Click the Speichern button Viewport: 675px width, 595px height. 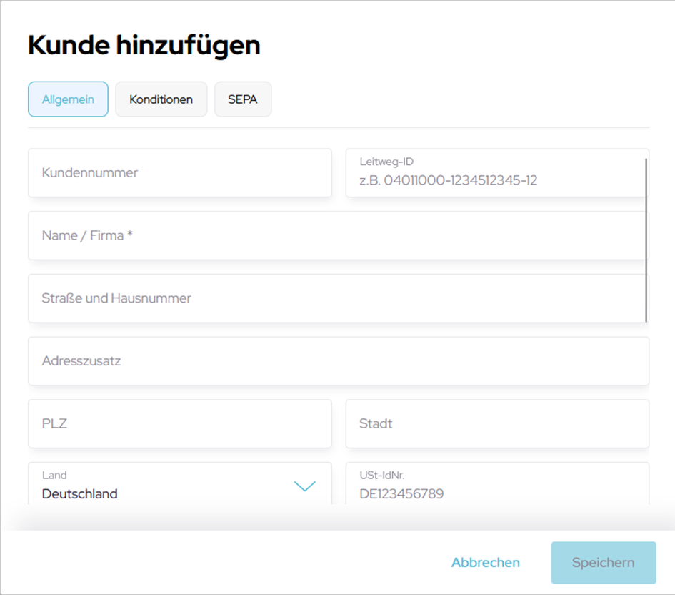[603, 563]
